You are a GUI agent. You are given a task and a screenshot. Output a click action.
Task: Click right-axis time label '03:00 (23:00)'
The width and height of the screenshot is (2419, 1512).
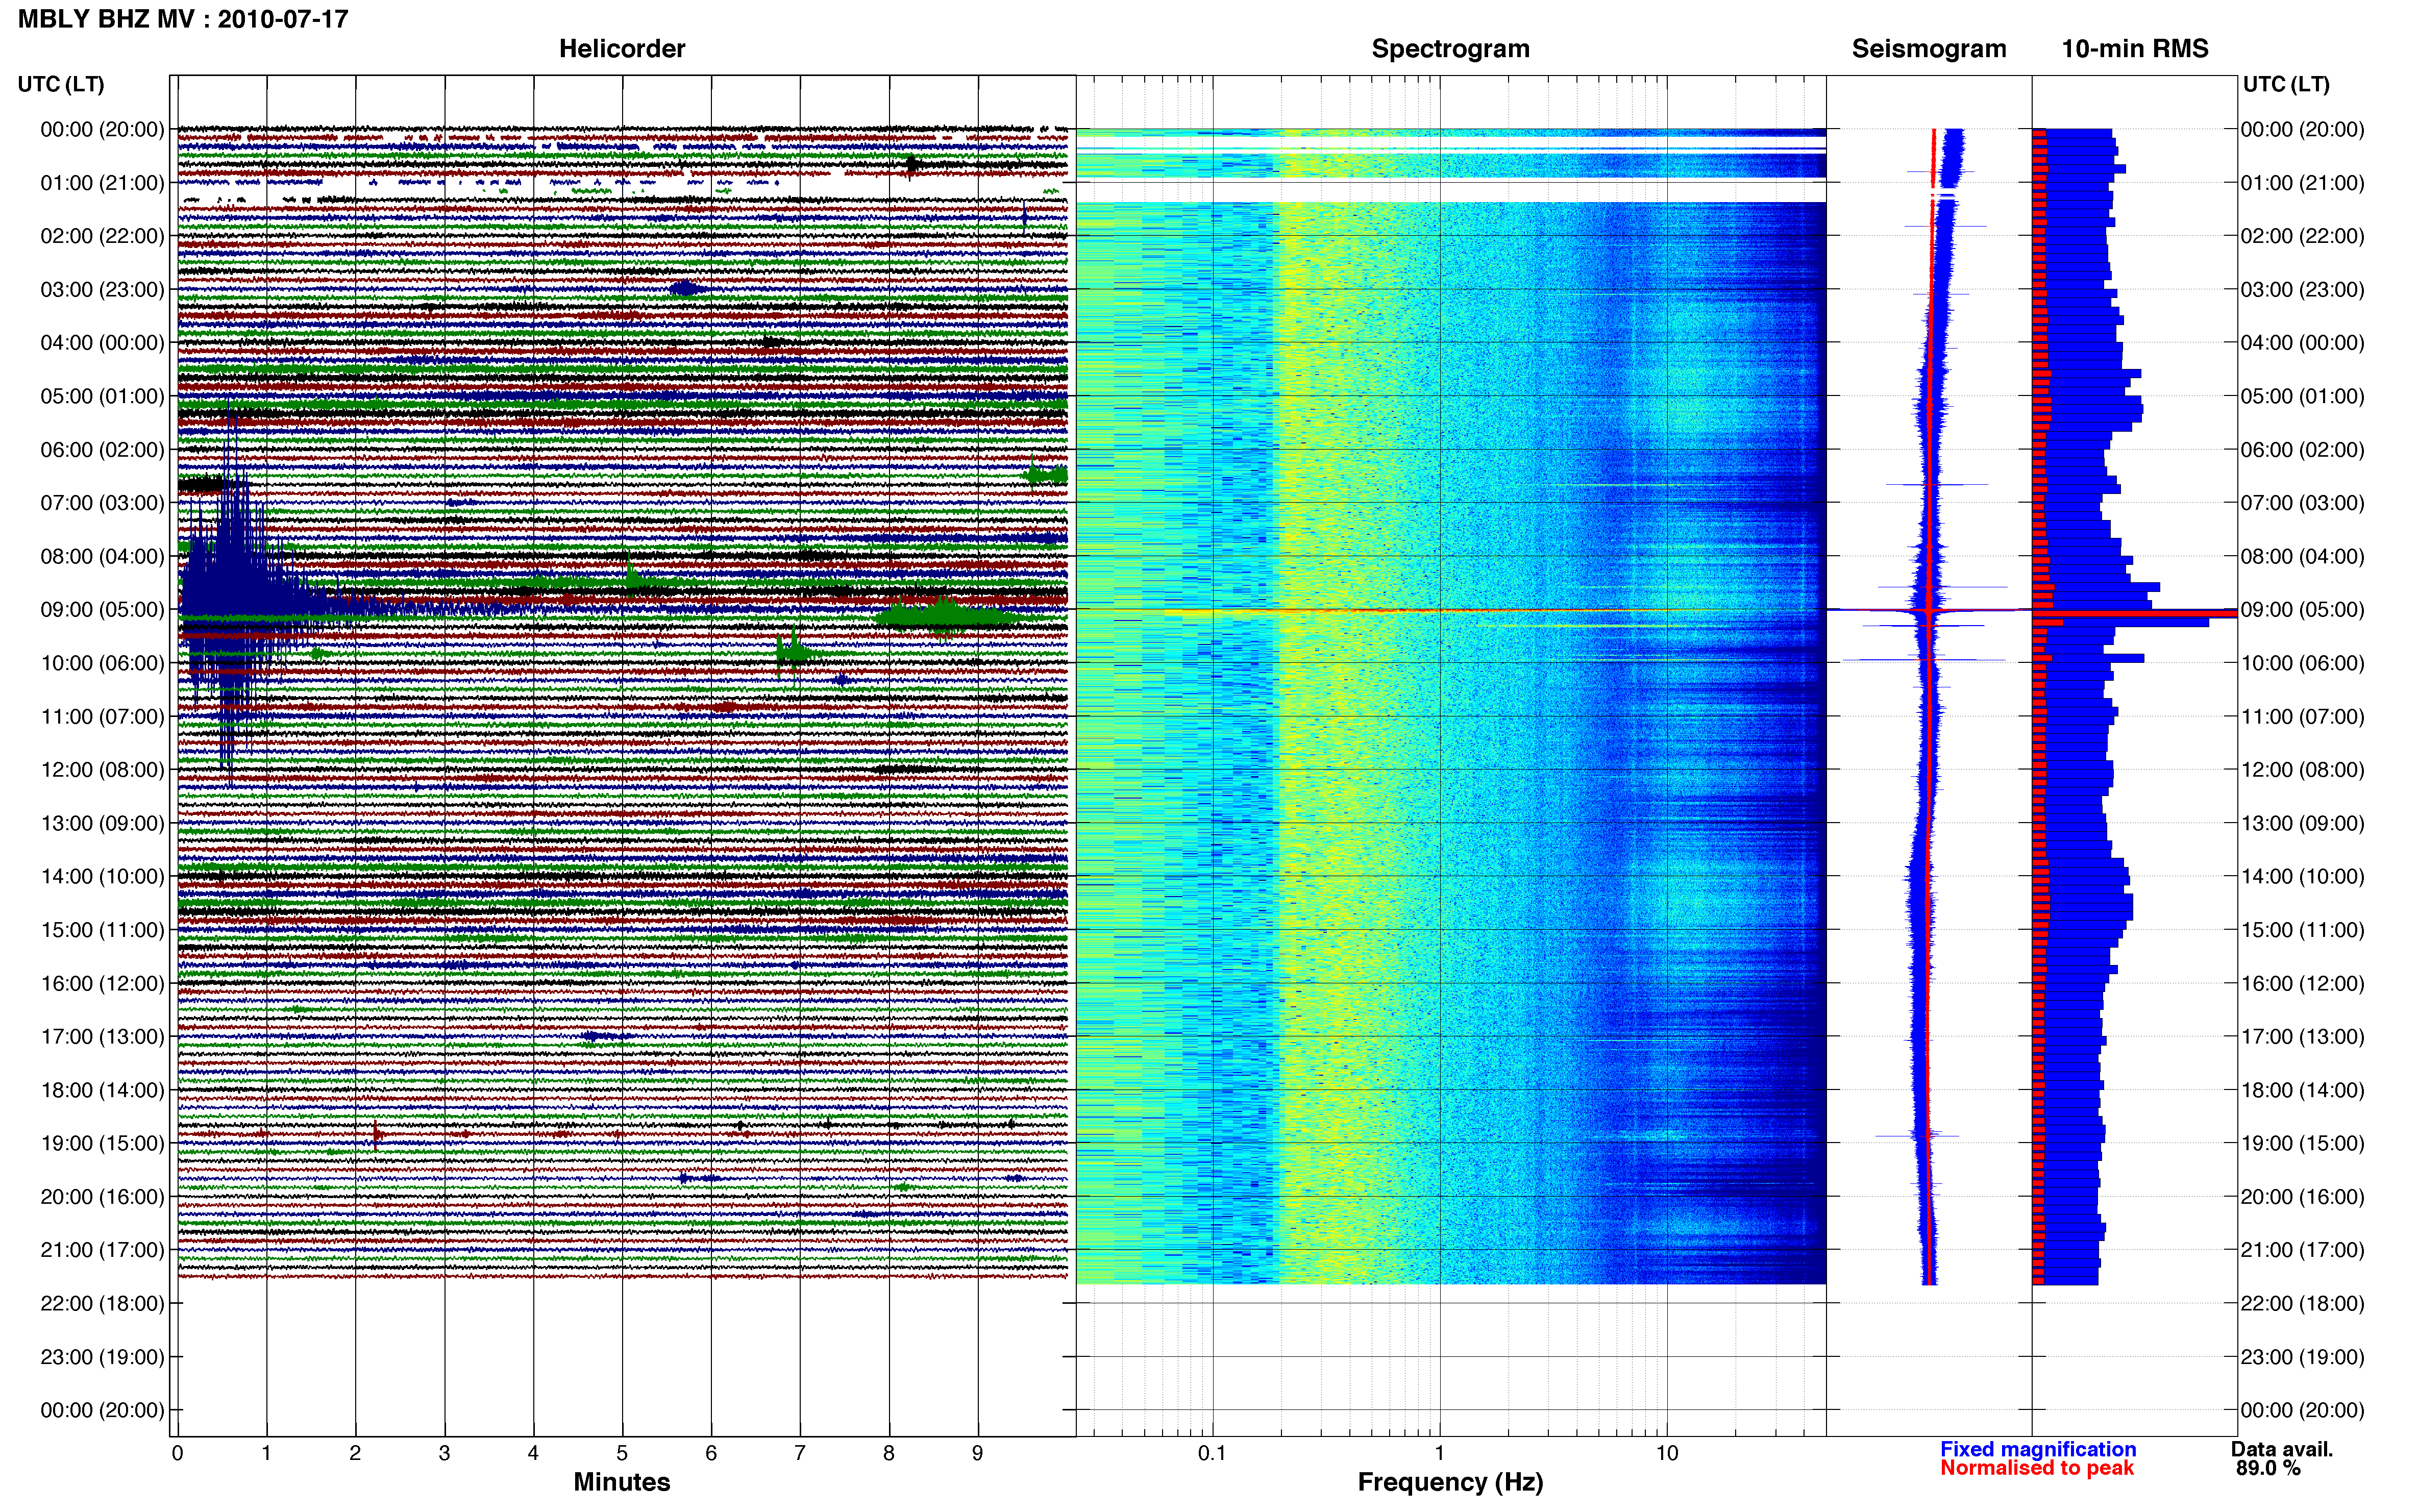[x=2302, y=290]
